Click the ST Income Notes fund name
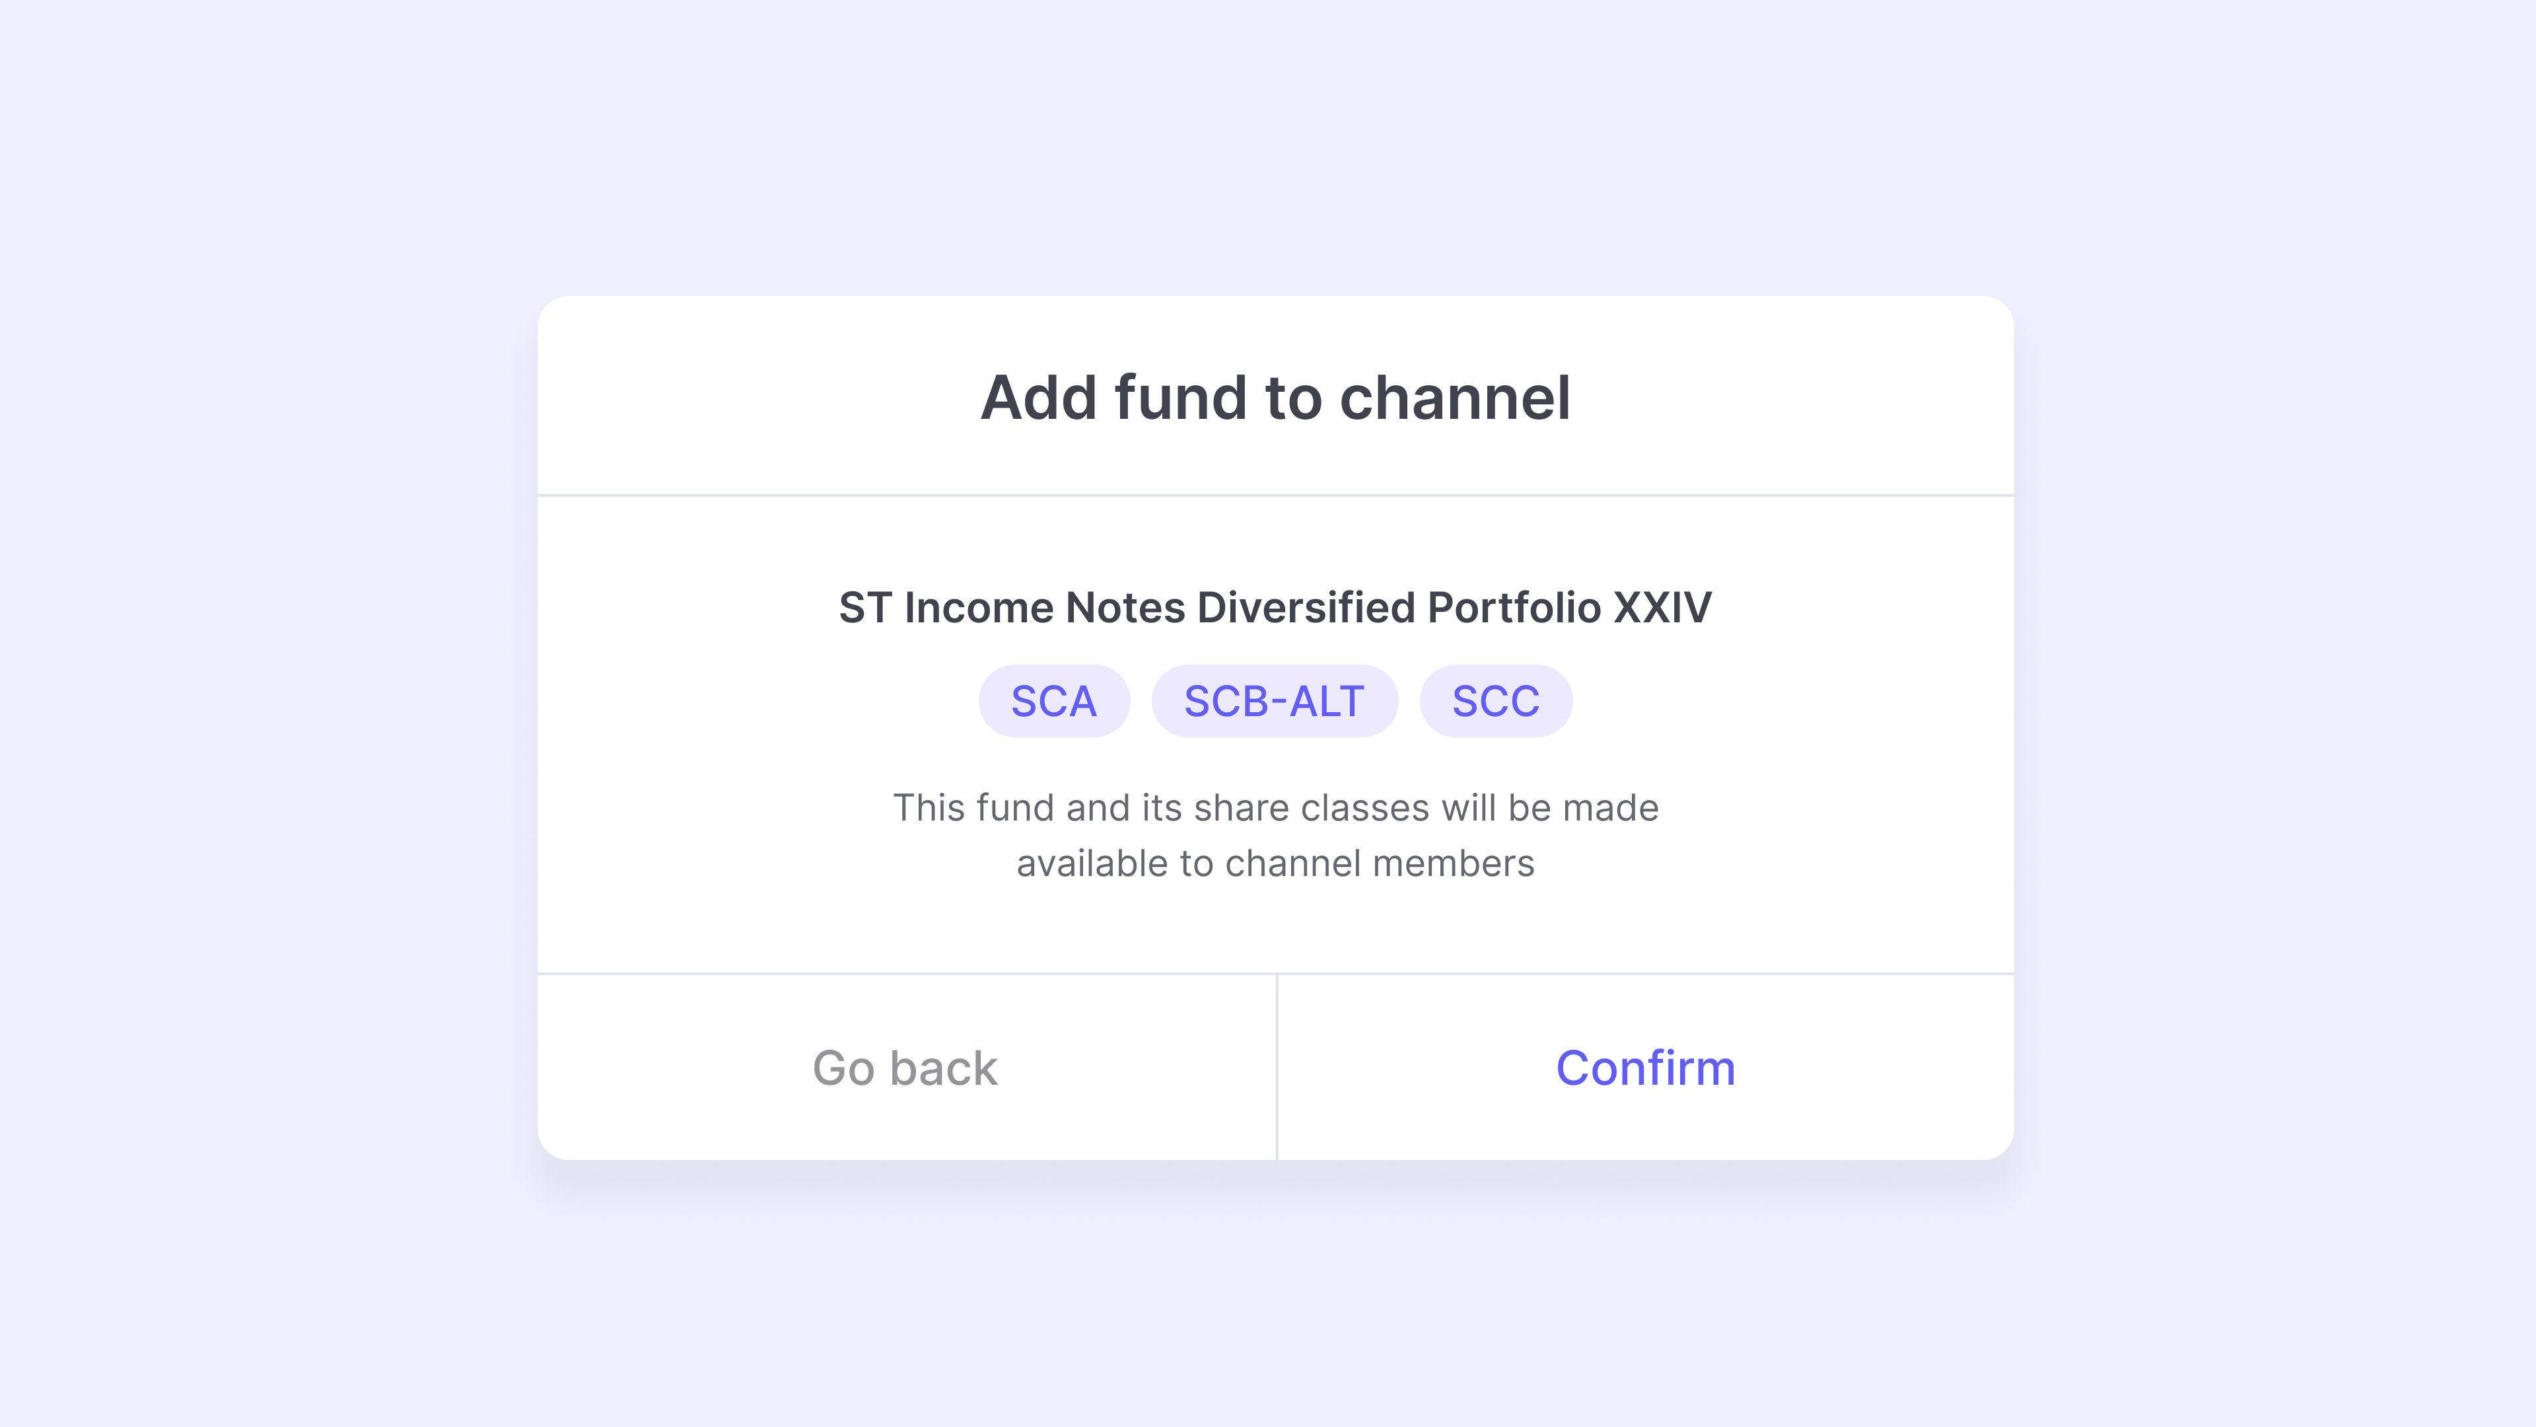The image size is (2536, 1427). click(x=1275, y=608)
